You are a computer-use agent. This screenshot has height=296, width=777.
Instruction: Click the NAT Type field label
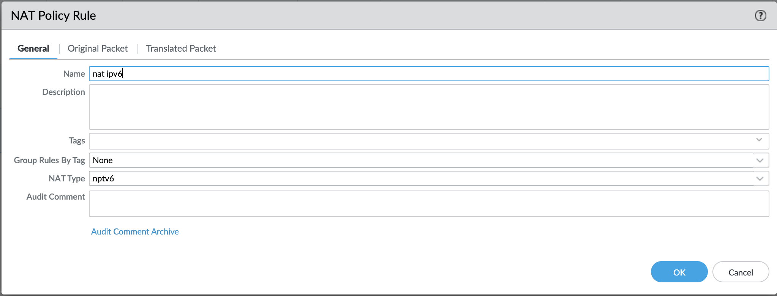pos(66,178)
